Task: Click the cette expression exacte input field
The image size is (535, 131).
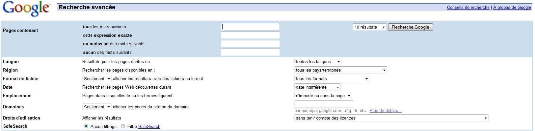Action: pyautogui.click(x=250, y=35)
